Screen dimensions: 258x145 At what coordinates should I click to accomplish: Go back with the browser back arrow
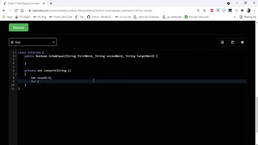pyautogui.click(x=4, y=10)
